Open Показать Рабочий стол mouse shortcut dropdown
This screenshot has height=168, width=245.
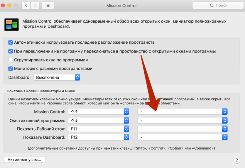tap(183, 129)
